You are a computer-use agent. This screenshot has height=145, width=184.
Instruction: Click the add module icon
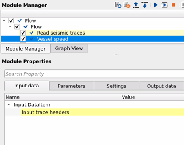118,5
